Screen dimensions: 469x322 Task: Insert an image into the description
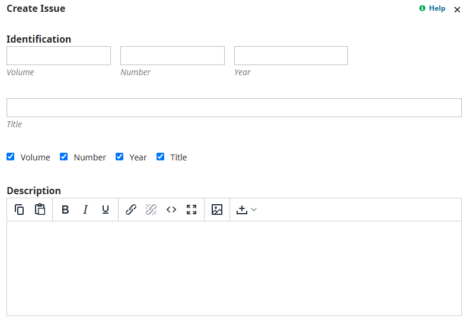pyautogui.click(x=217, y=210)
